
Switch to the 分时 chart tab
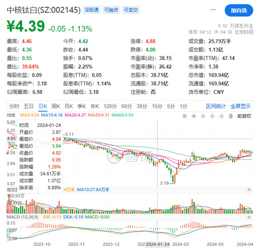click(x=14, y=106)
